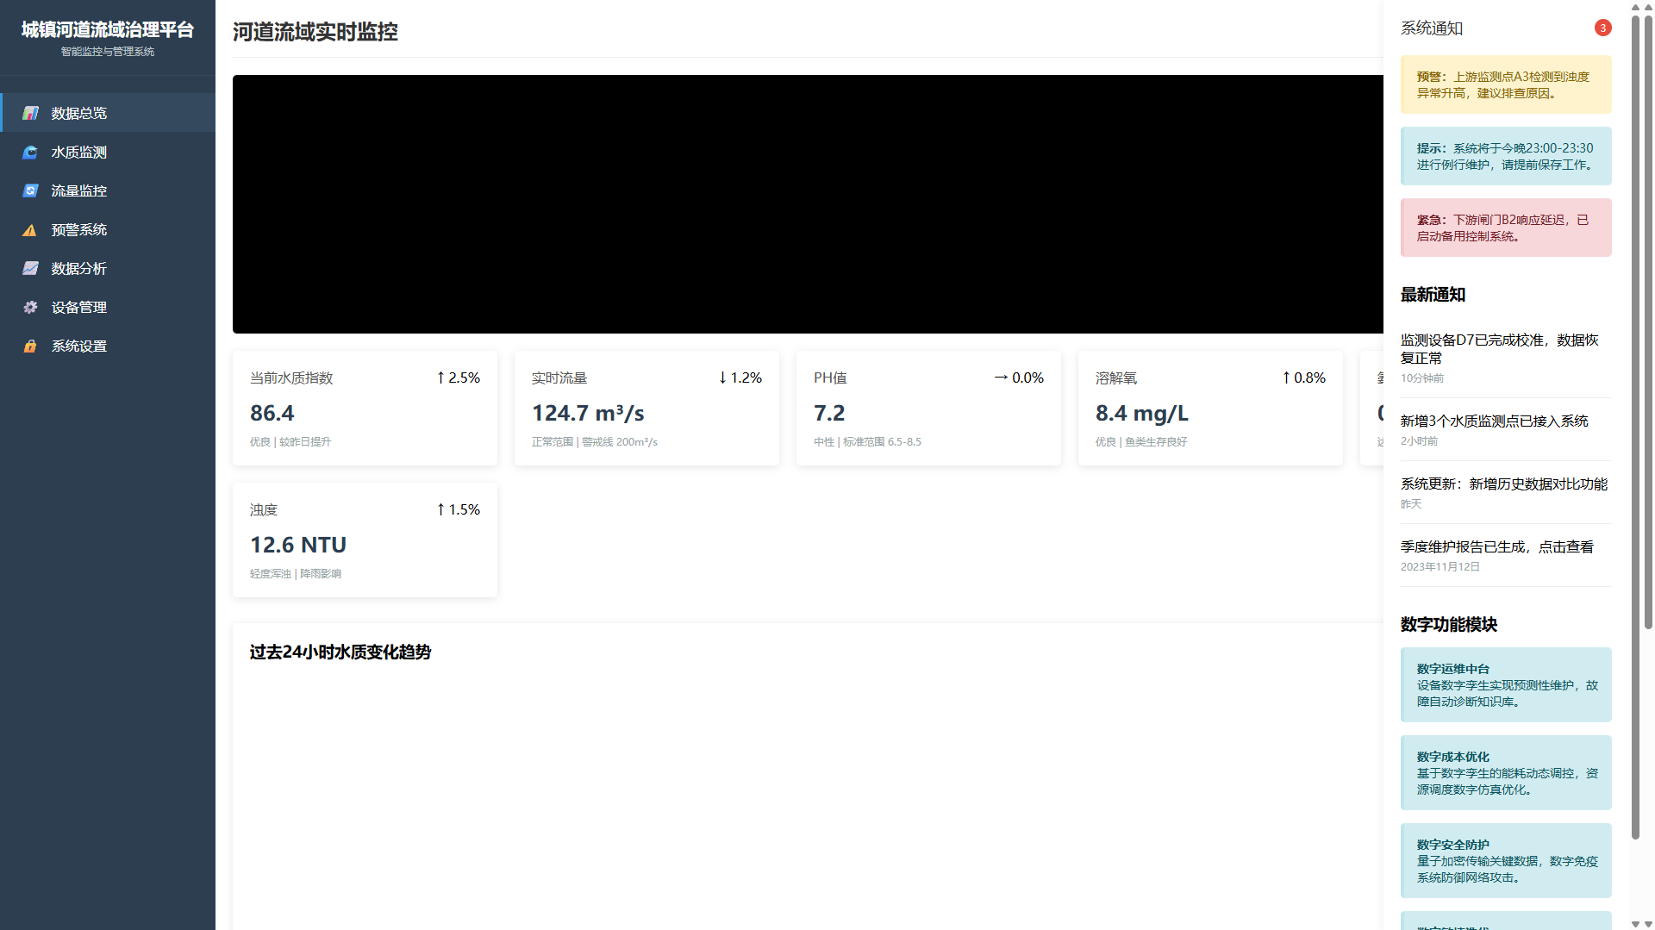Click the 系统设置 lock icon

coord(30,346)
